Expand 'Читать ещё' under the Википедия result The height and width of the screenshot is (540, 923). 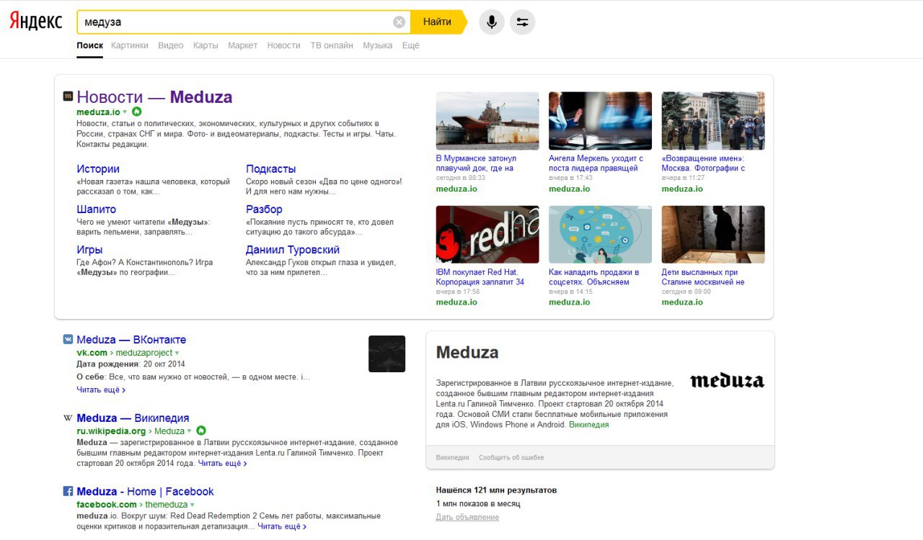pos(223,464)
